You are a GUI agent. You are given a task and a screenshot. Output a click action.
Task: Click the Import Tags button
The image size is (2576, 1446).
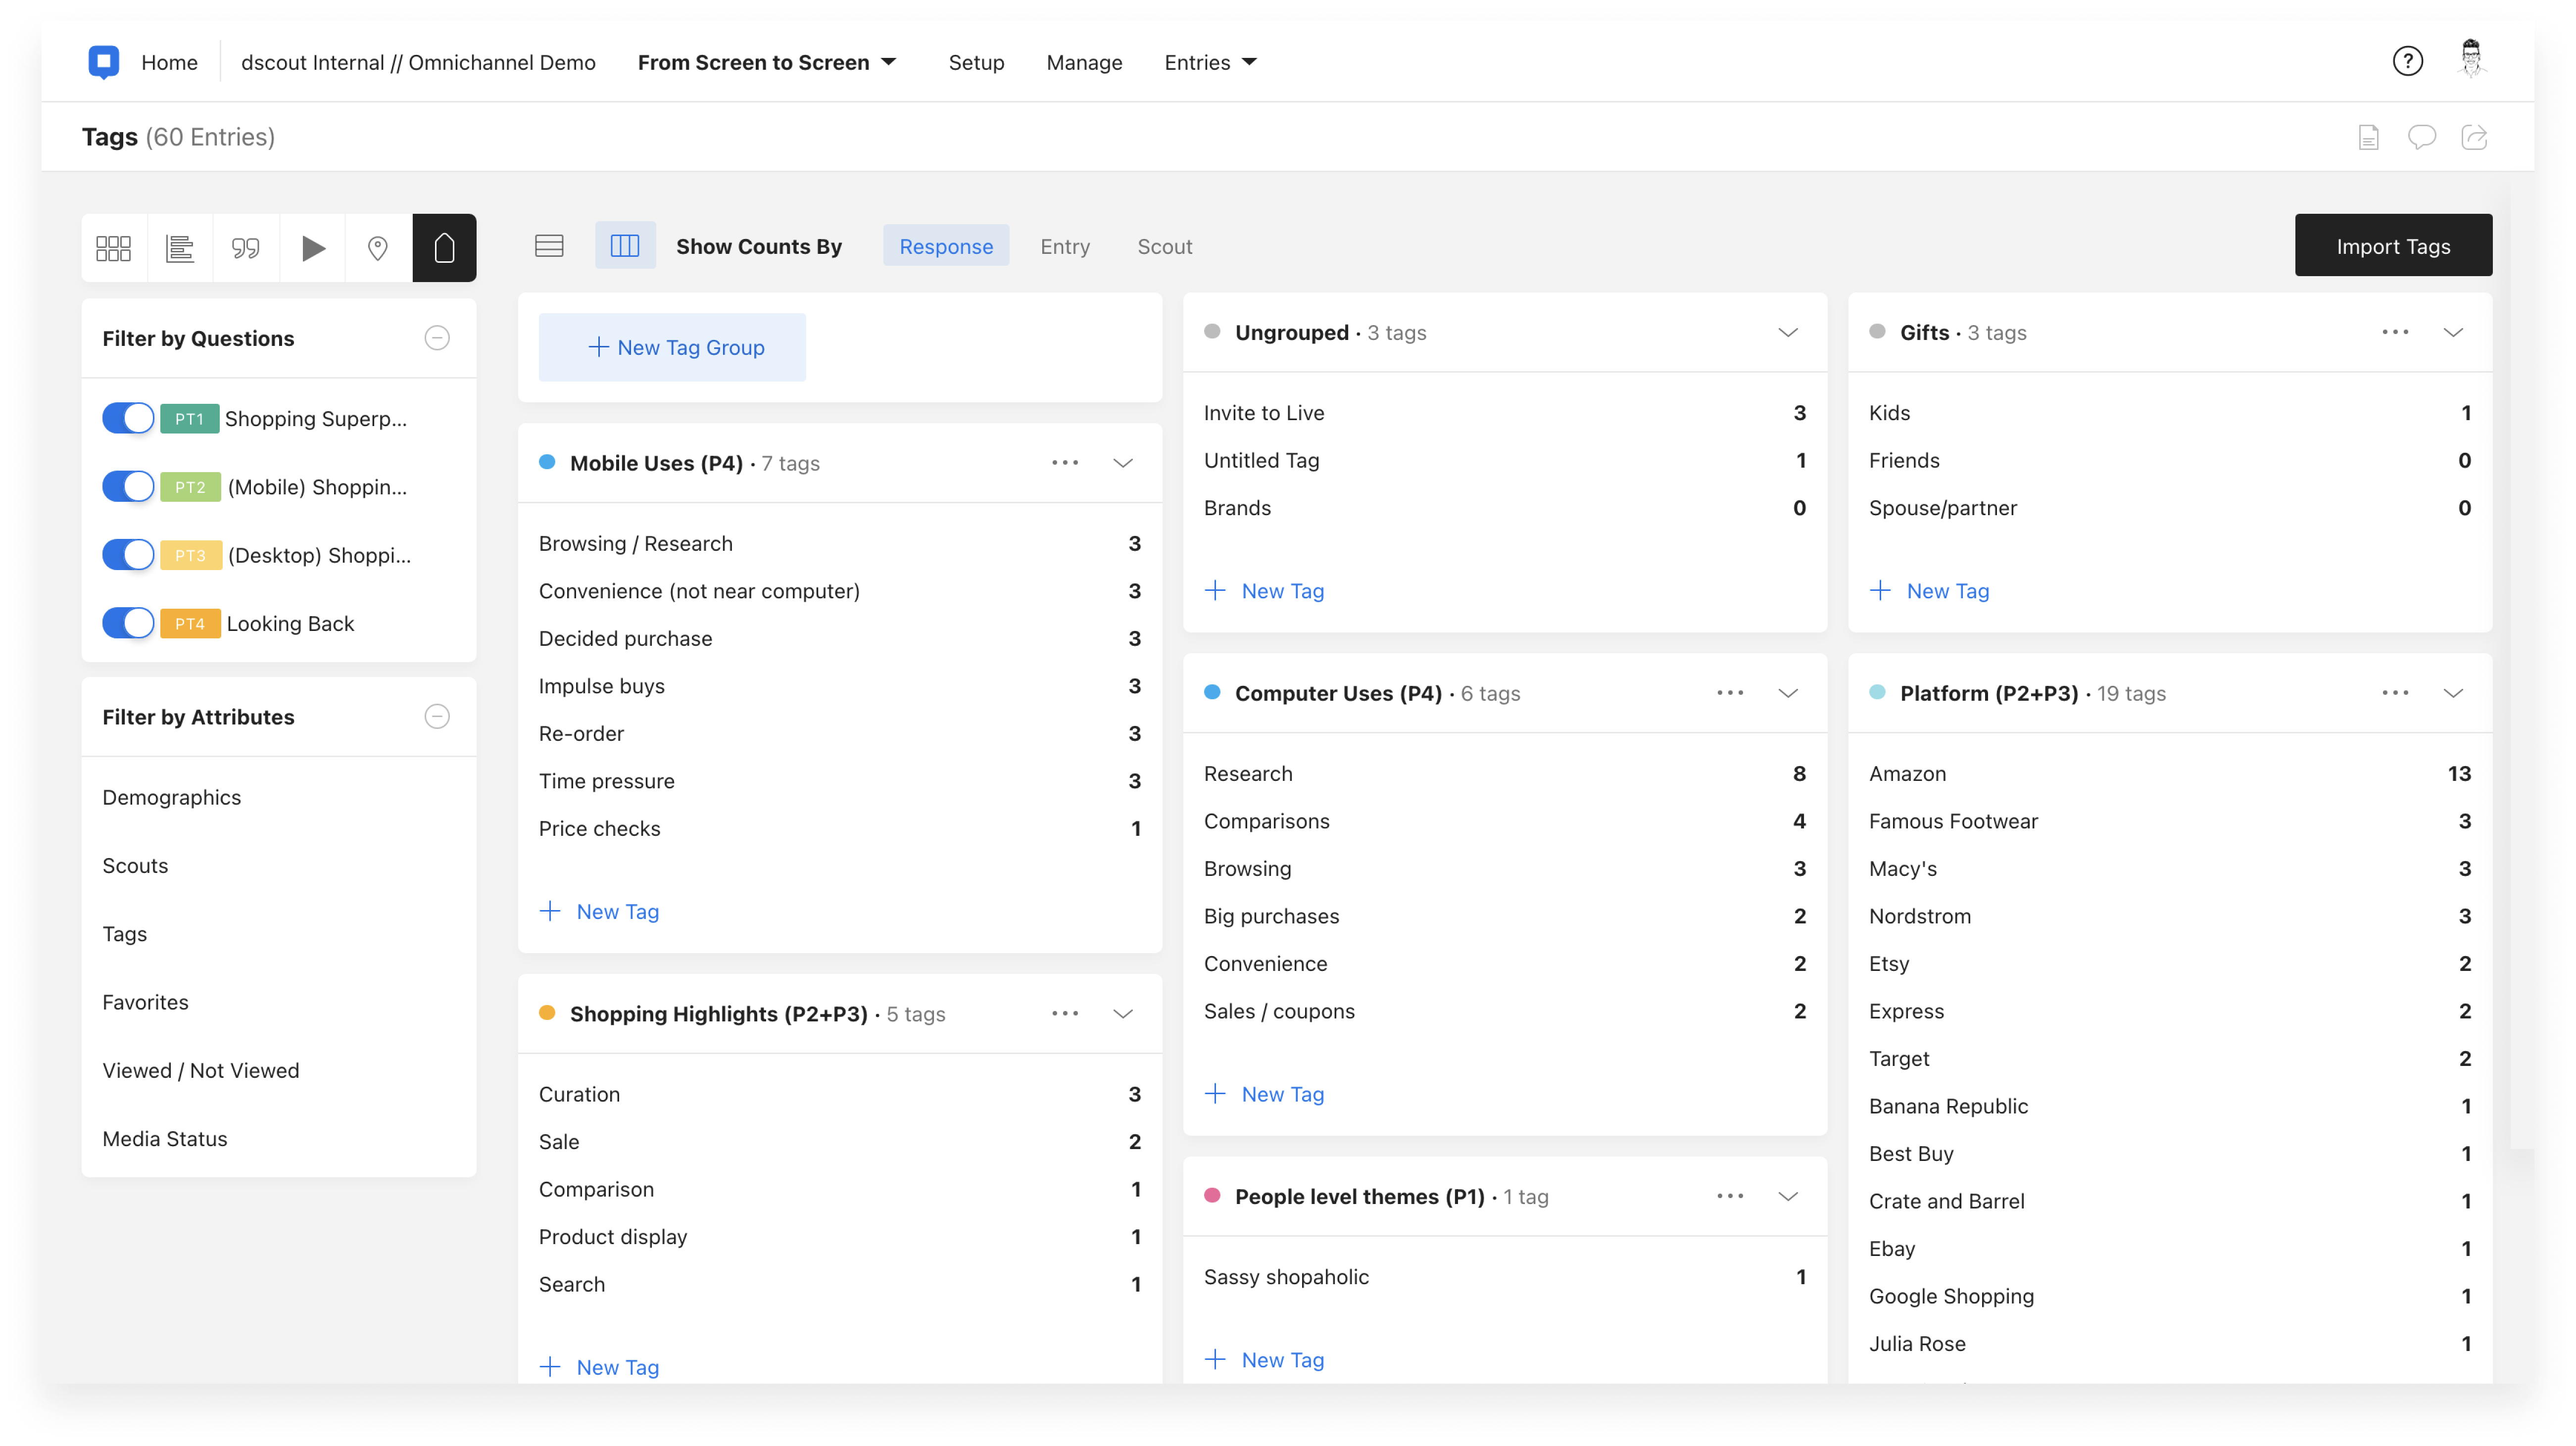pyautogui.click(x=2393, y=245)
